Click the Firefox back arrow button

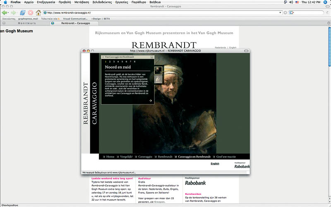coord(4,13)
